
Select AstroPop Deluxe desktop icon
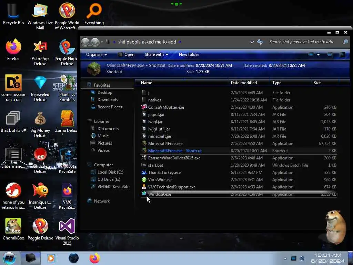[40, 52]
